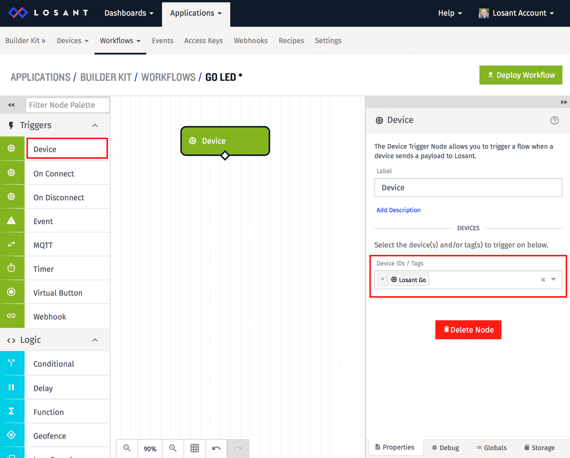Viewport: 570px width, 458px height.
Task: Open the Help dropdown menu
Action: (x=450, y=13)
